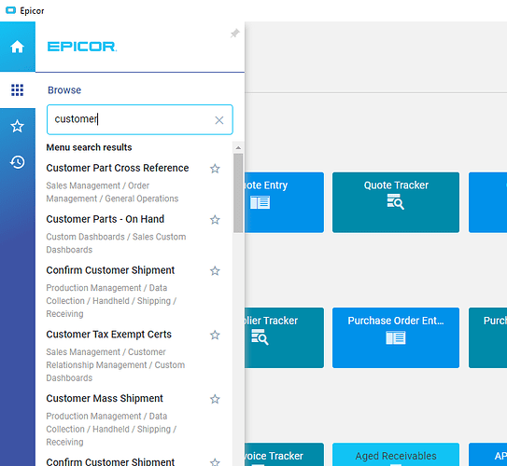The image size is (507, 466).
Task: Open the Browse menu grid icon
Action: coord(17,90)
